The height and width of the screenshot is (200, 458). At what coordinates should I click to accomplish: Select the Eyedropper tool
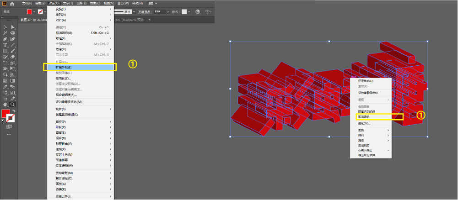[x=5, y=86]
